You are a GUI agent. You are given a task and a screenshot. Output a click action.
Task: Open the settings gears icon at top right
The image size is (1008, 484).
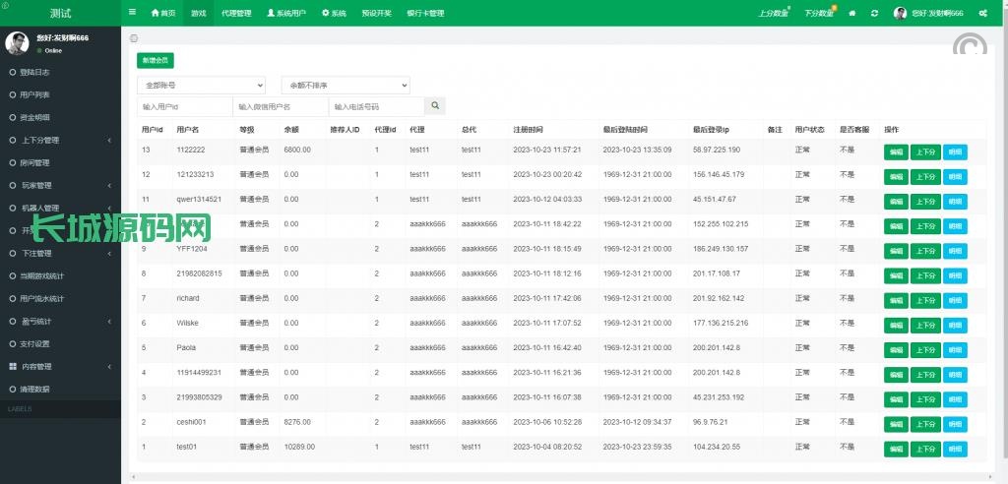982,13
